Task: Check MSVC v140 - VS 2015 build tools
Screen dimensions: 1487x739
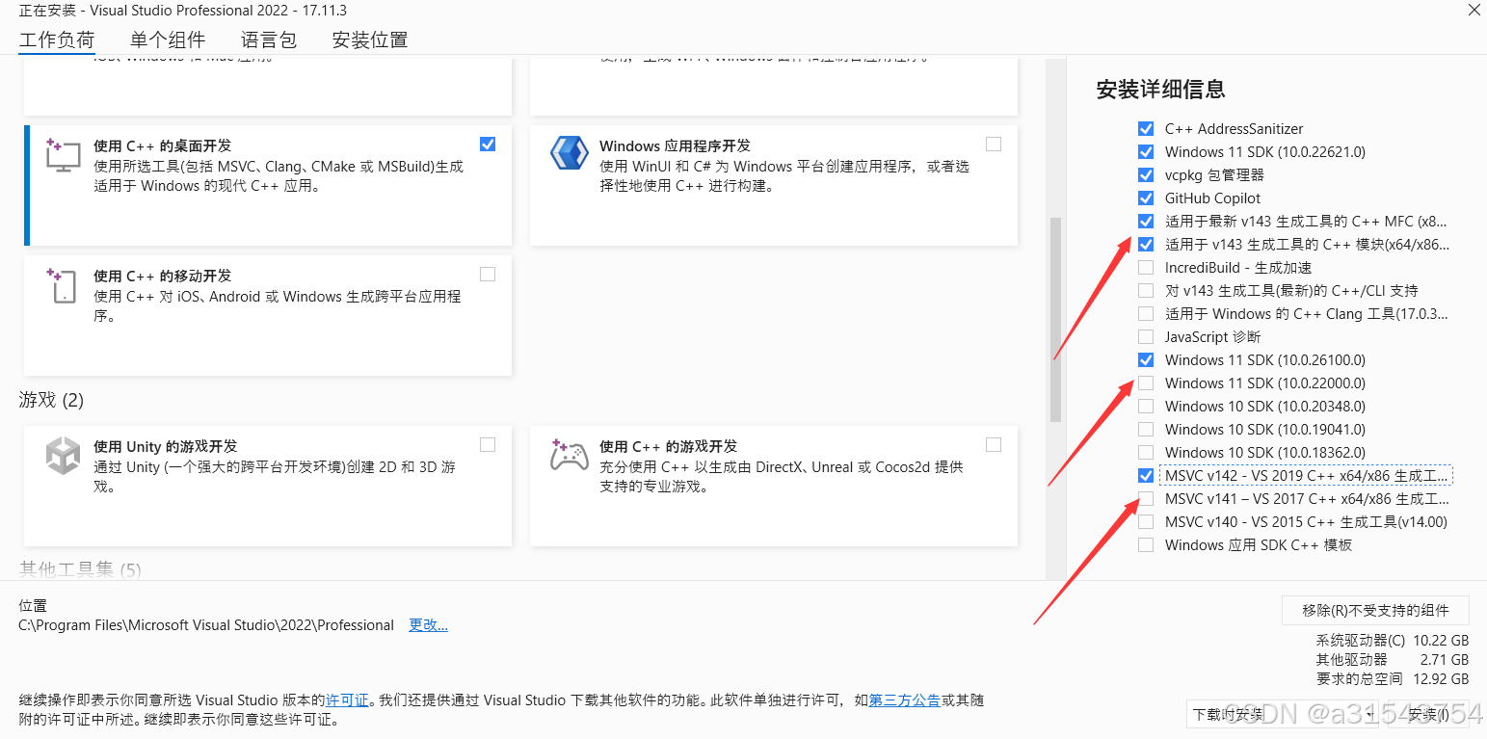Action: click(1146, 521)
